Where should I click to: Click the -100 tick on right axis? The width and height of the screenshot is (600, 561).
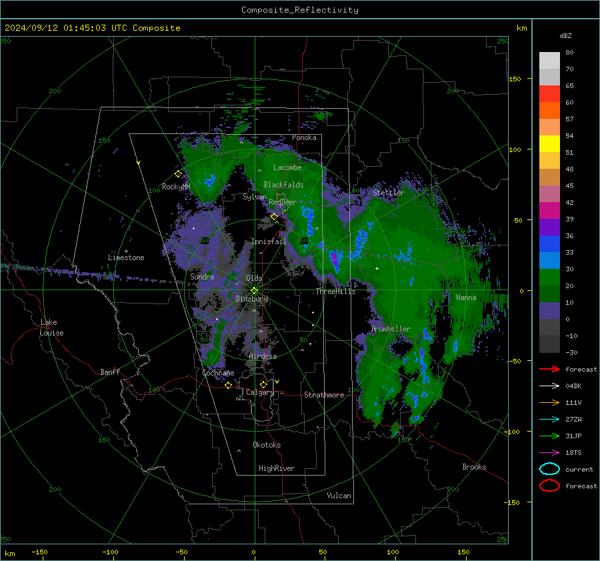click(x=511, y=432)
